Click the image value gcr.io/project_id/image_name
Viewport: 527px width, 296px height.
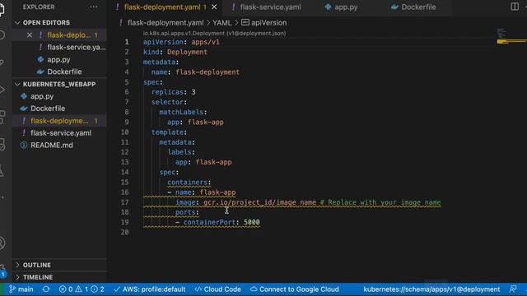(x=259, y=202)
